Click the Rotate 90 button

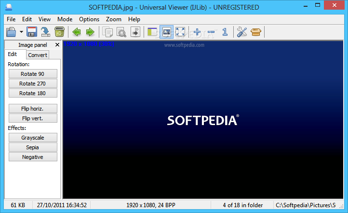tap(33, 74)
